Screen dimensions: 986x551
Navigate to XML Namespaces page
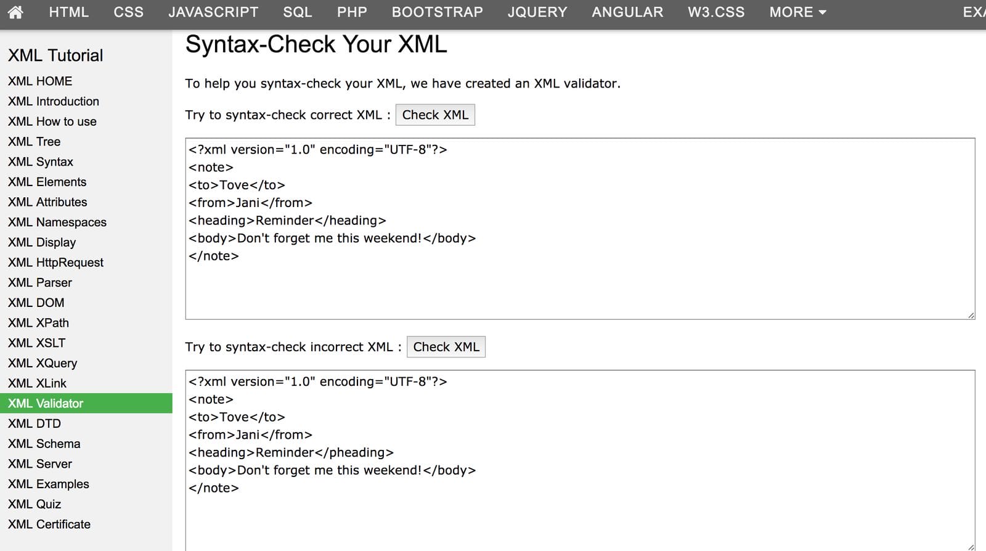click(x=57, y=222)
